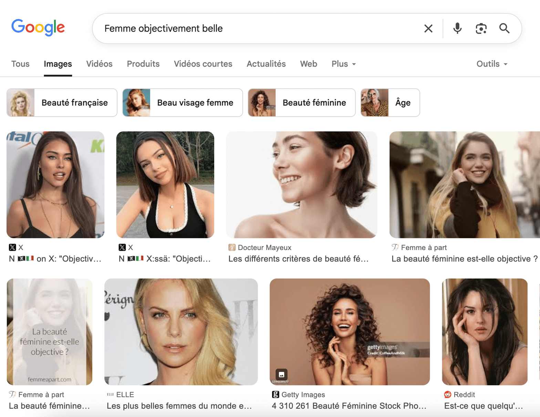Open the Outils dropdown
The width and height of the screenshot is (540, 417).
pos(491,64)
